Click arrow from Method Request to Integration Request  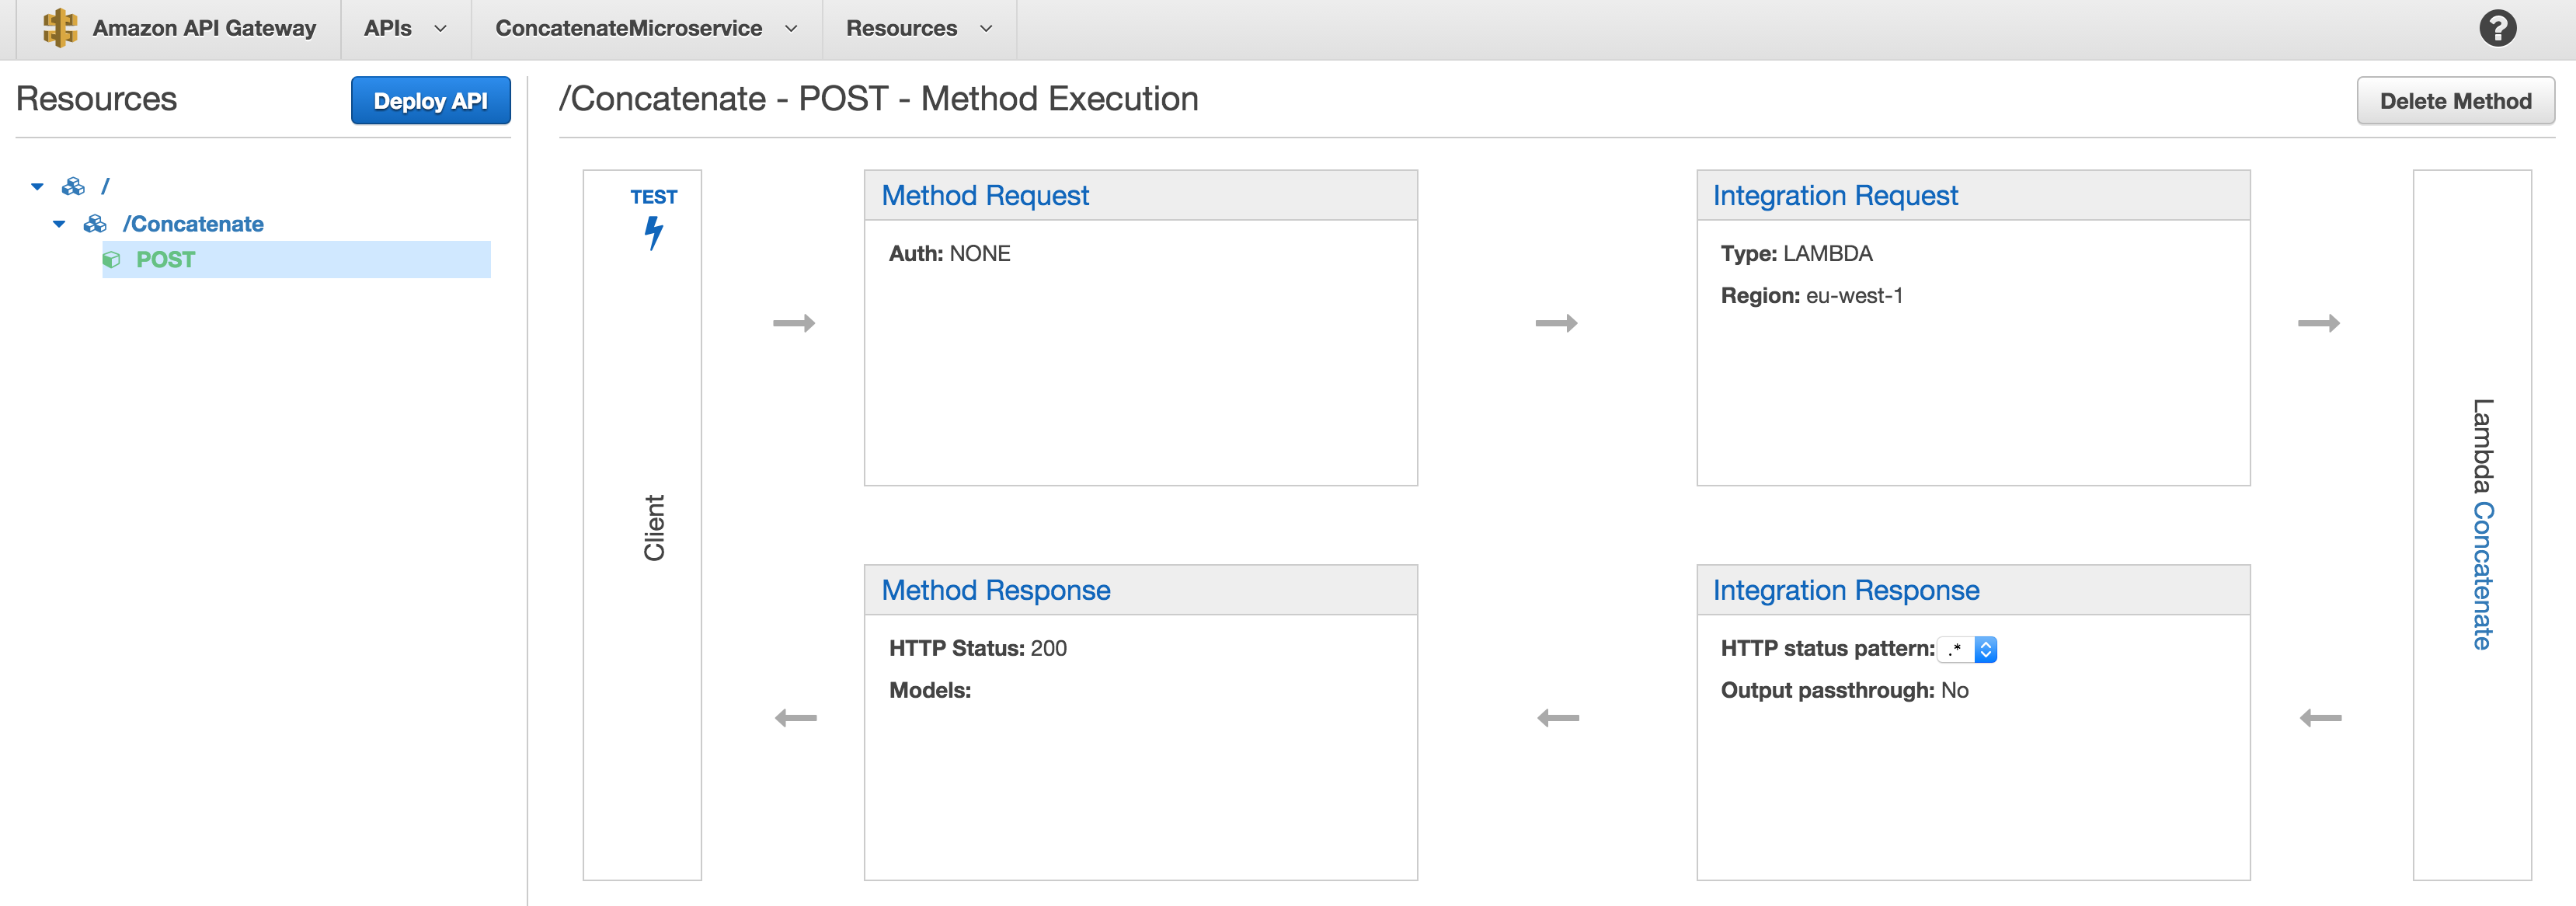1556,323
